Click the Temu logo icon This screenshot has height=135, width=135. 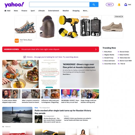[17, 41]
